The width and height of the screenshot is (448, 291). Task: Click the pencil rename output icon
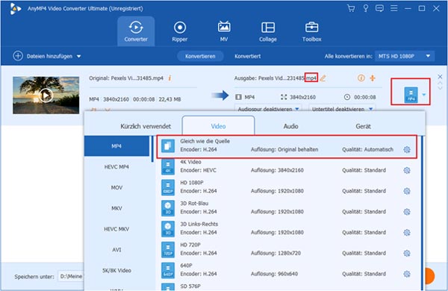tap(323, 78)
